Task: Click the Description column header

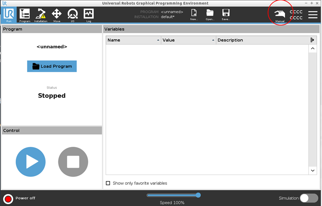Action: (262, 40)
